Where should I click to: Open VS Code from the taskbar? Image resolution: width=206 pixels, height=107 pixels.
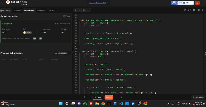[x=121, y=104]
